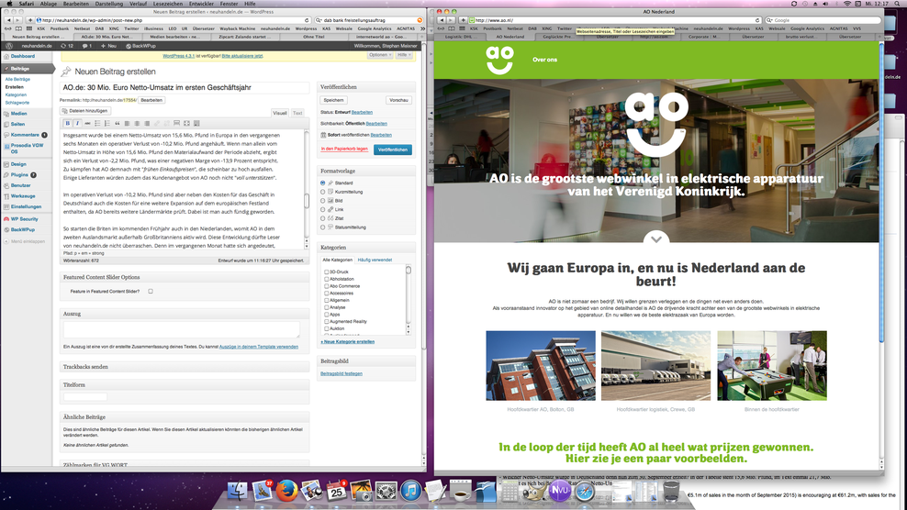
Task: Expand the Trackbacks senden panel
Action: pyautogui.click(x=185, y=367)
